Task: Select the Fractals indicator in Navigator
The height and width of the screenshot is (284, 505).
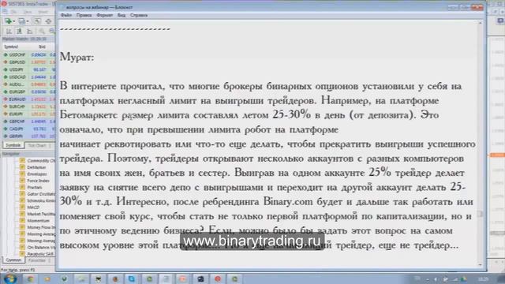Action: point(35,188)
